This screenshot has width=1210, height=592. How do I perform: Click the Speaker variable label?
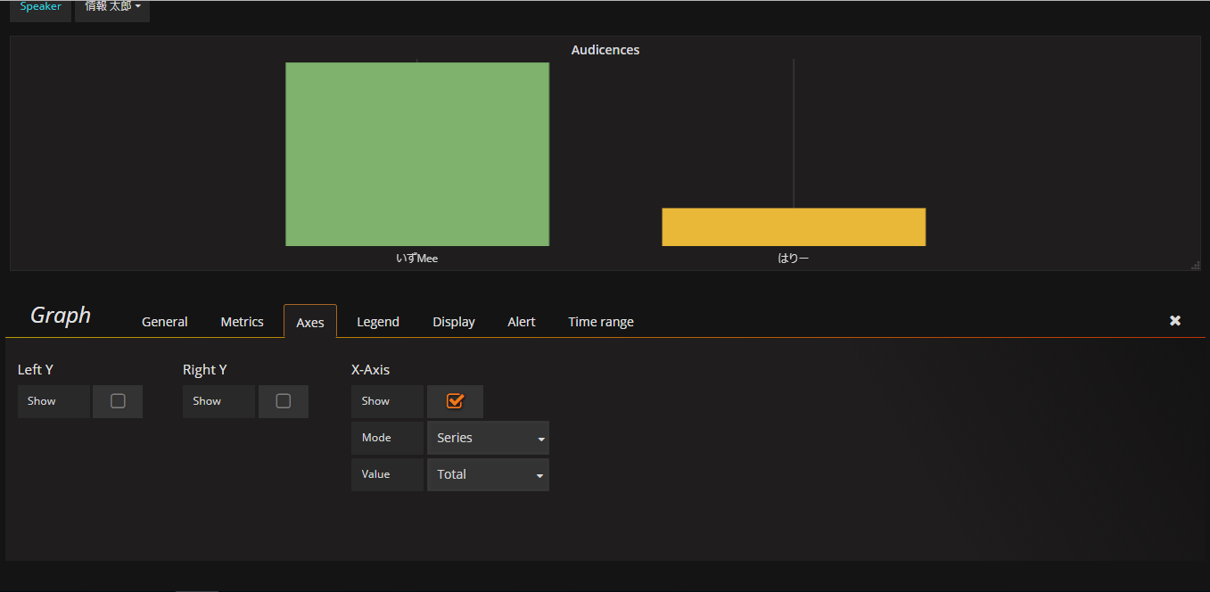tap(41, 7)
